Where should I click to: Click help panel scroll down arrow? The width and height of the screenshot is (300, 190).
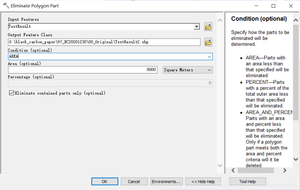[x=296, y=159]
